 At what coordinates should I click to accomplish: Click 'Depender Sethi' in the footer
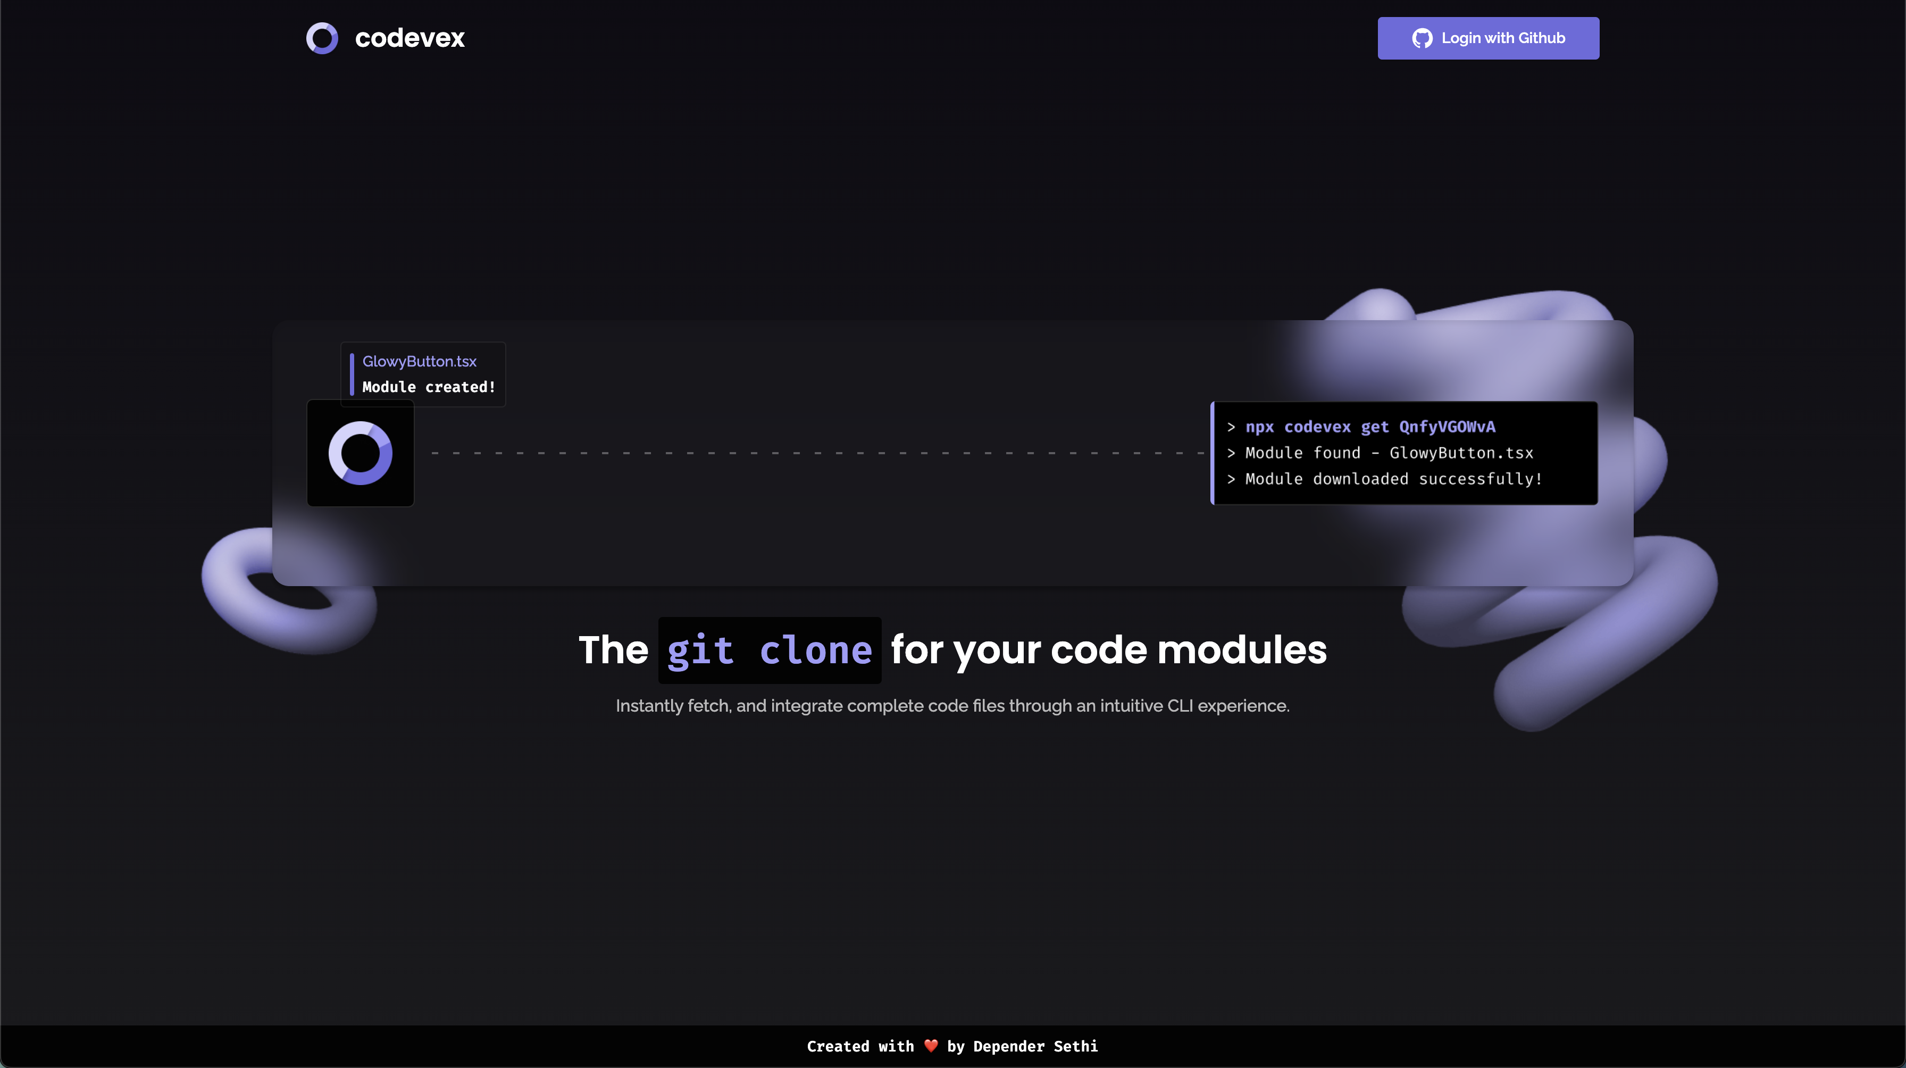click(x=1035, y=1046)
